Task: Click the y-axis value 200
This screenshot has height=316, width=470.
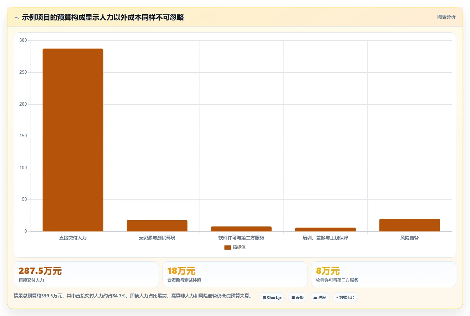Action: 23,104
